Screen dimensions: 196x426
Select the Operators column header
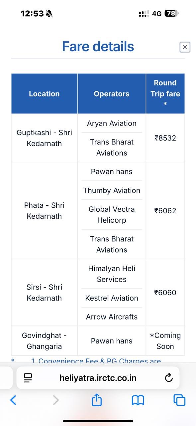[112, 94]
